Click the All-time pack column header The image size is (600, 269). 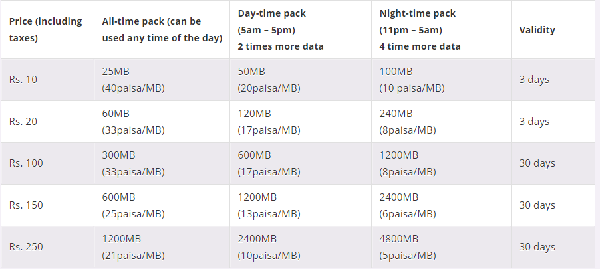(162, 30)
